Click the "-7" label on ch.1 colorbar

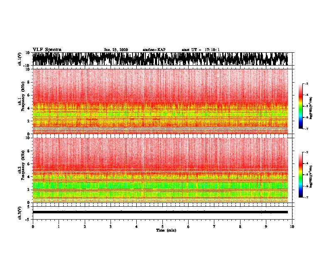tap(307, 129)
